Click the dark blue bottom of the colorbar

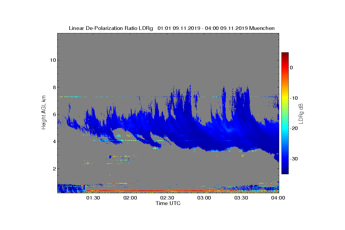point(285,172)
